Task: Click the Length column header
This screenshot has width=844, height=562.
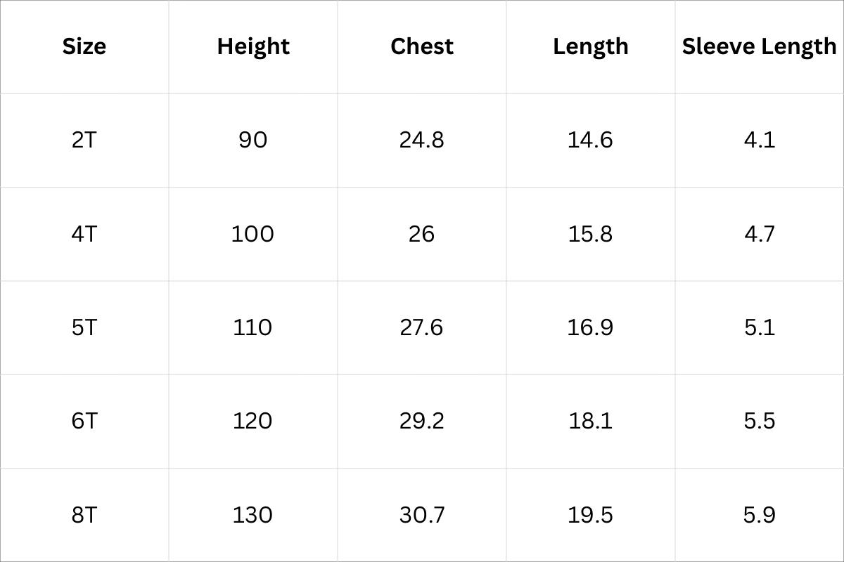Action: [591, 46]
